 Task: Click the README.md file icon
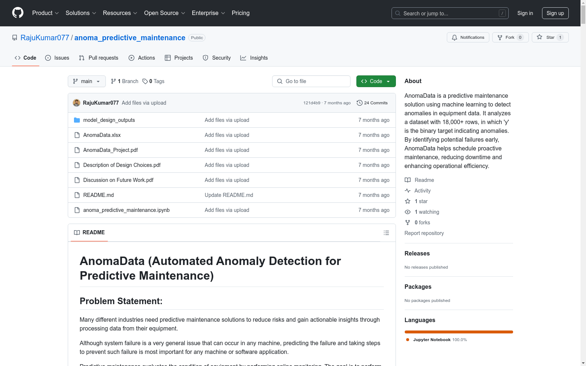click(77, 195)
